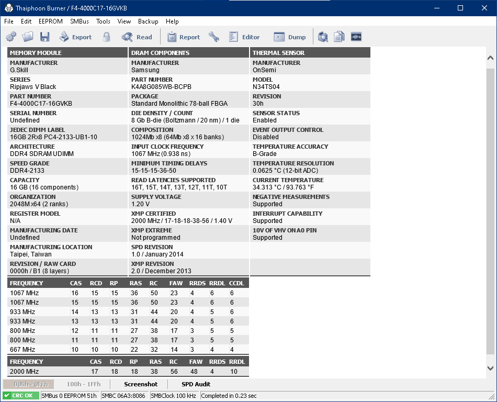The width and height of the screenshot is (497, 402).
Task: Open the Edit menu
Action: tap(26, 21)
